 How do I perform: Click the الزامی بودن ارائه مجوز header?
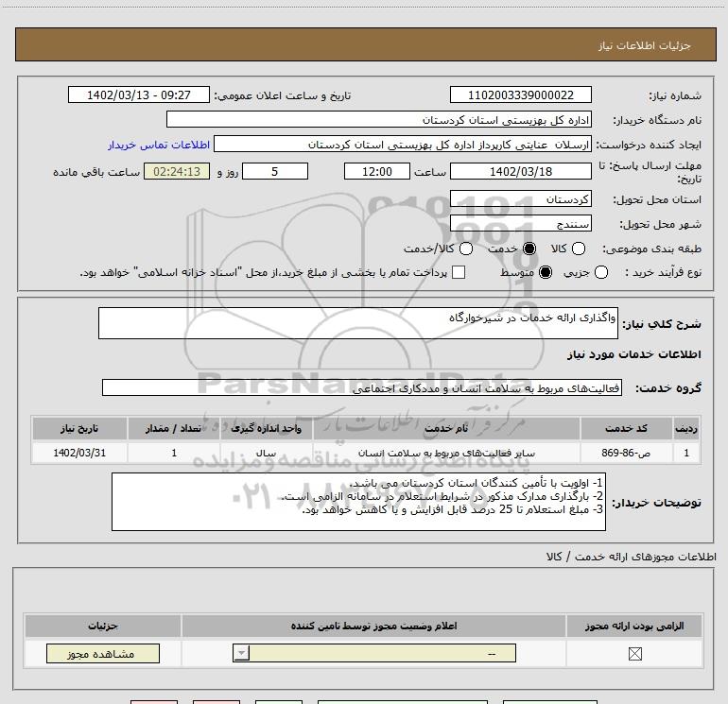pyautogui.click(x=634, y=626)
